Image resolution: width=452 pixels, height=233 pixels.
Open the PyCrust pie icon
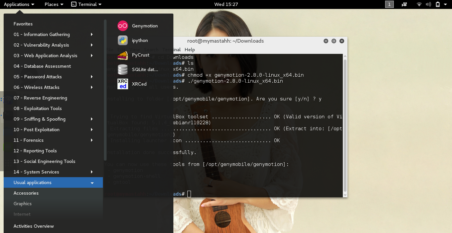(123, 55)
